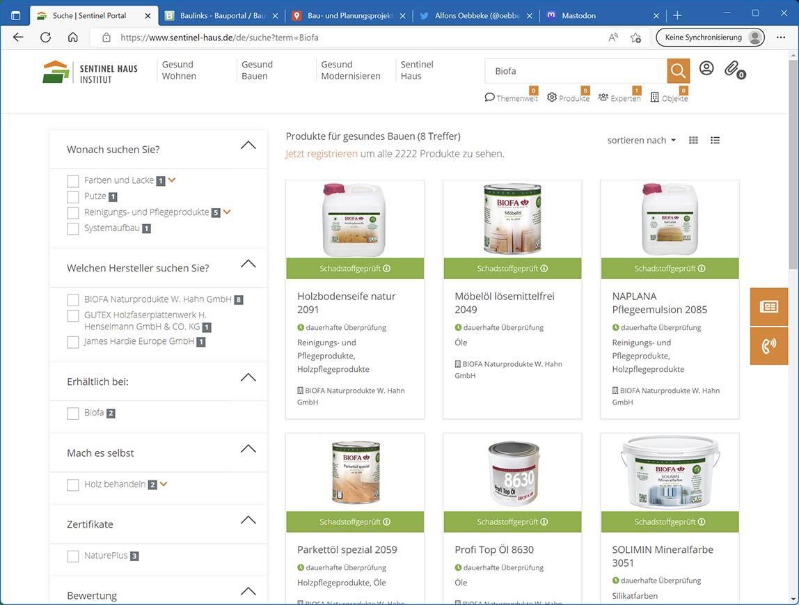Open a new browser tab

click(x=677, y=15)
